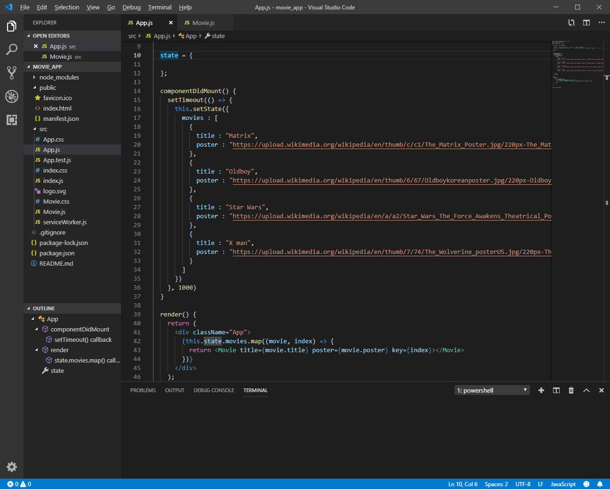Image resolution: width=610 pixels, height=489 pixels.
Task: Click the Ln 10, Col 6 status item
Action: pyautogui.click(x=463, y=484)
